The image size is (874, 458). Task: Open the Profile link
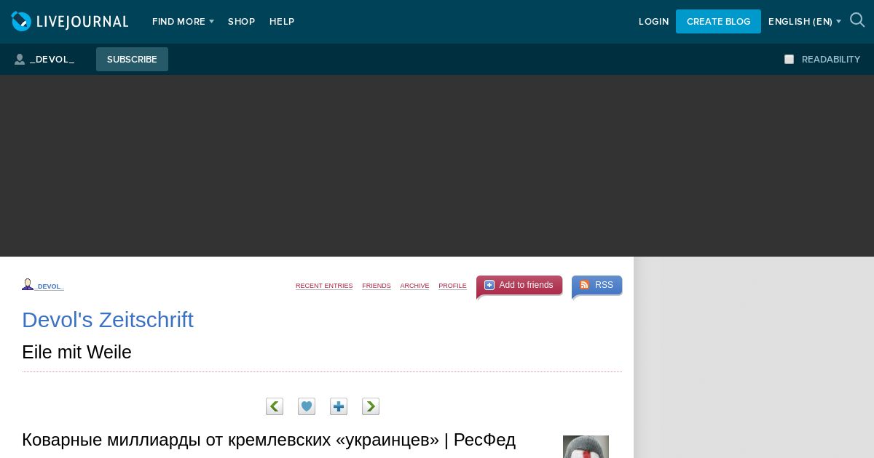pyautogui.click(x=452, y=286)
